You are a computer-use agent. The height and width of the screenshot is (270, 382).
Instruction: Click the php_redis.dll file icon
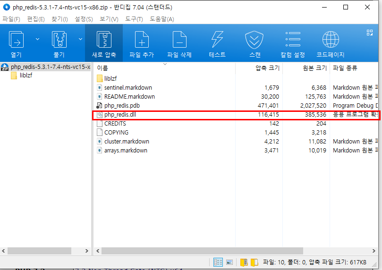100,114
